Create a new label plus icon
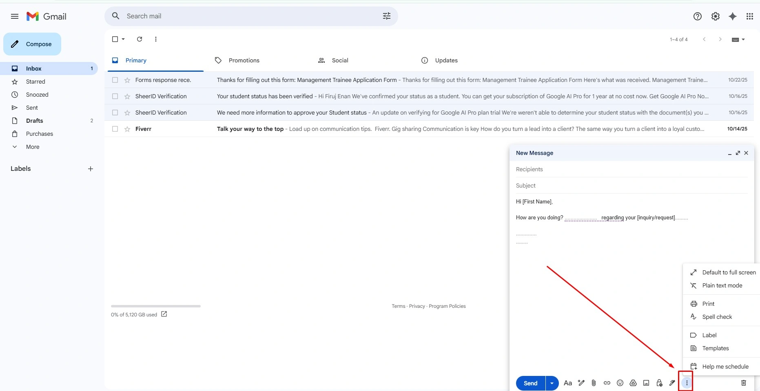The height and width of the screenshot is (391, 760). click(91, 169)
